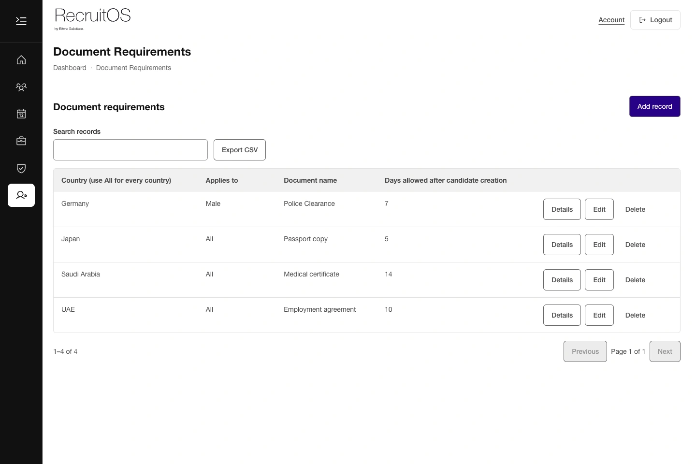Screen dimensions: 696x464
Task: Click the Previous page button
Action: [x=585, y=351]
